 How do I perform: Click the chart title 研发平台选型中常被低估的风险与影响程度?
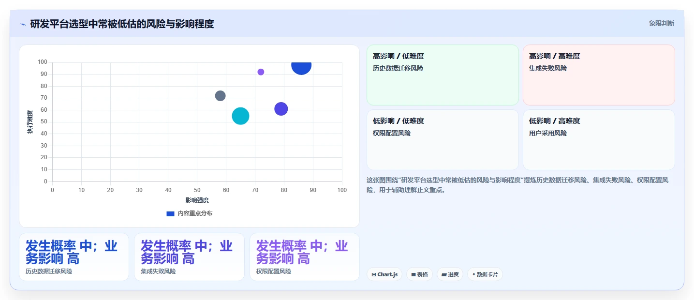coord(122,24)
